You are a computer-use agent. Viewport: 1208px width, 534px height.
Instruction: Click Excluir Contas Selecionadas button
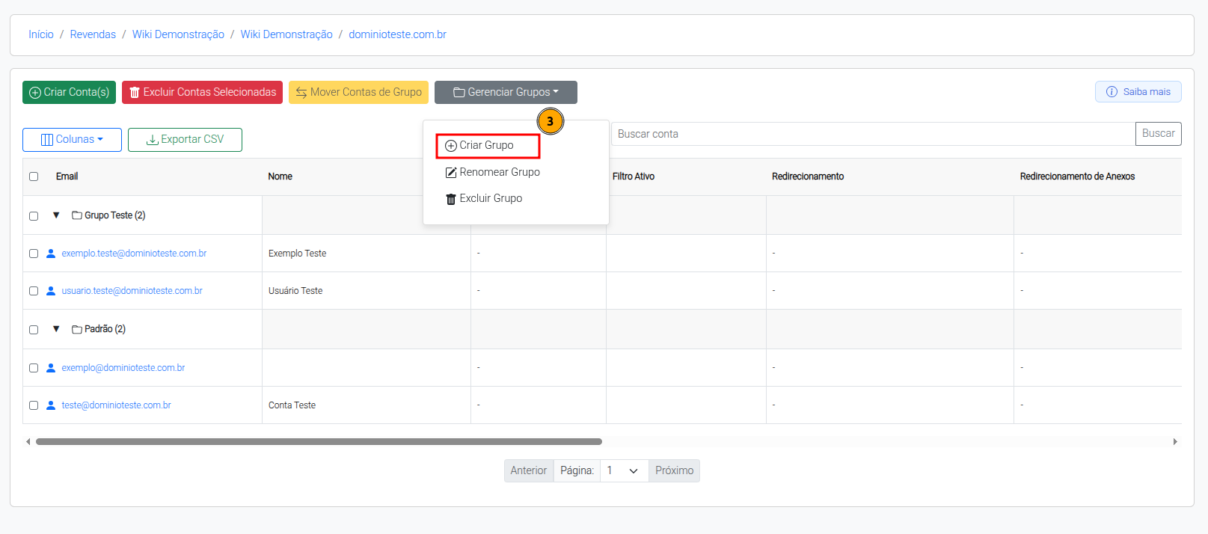coord(202,92)
